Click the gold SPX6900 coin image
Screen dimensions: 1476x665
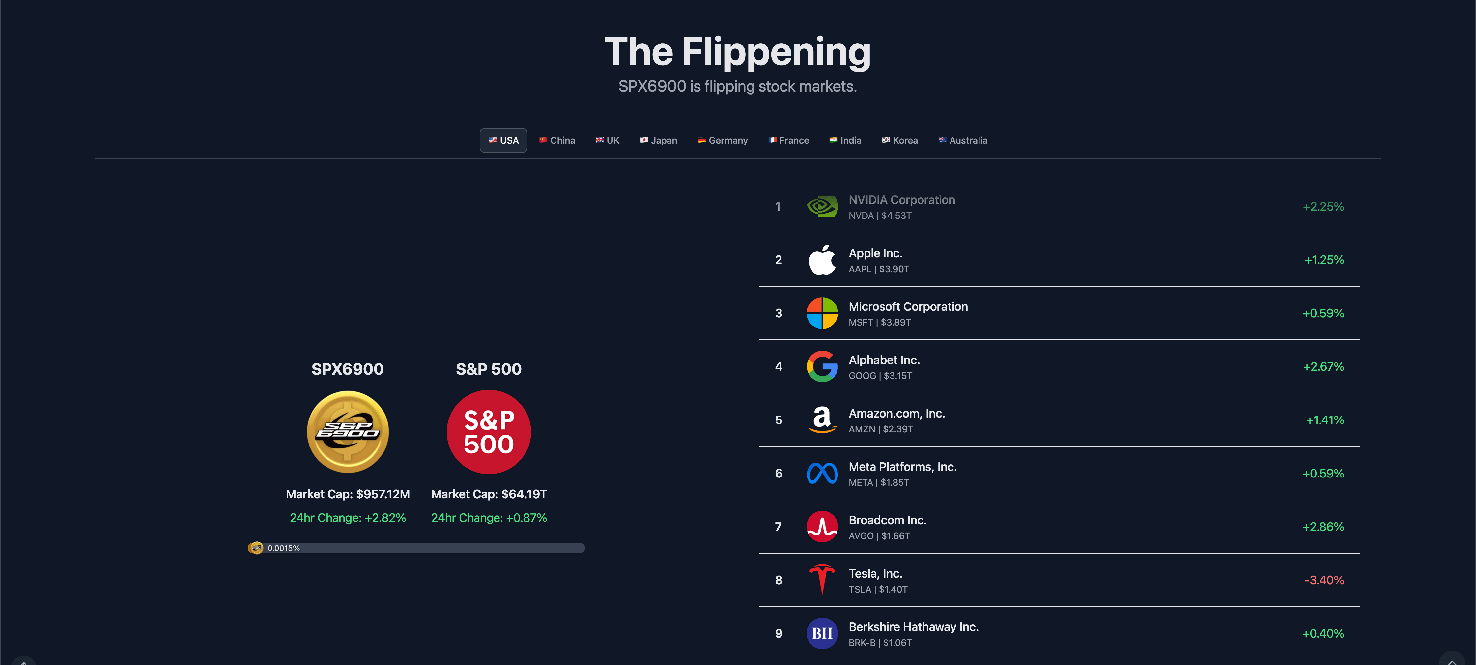[x=348, y=432]
